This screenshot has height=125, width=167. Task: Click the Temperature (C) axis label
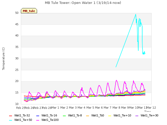click(x=3, y=59)
